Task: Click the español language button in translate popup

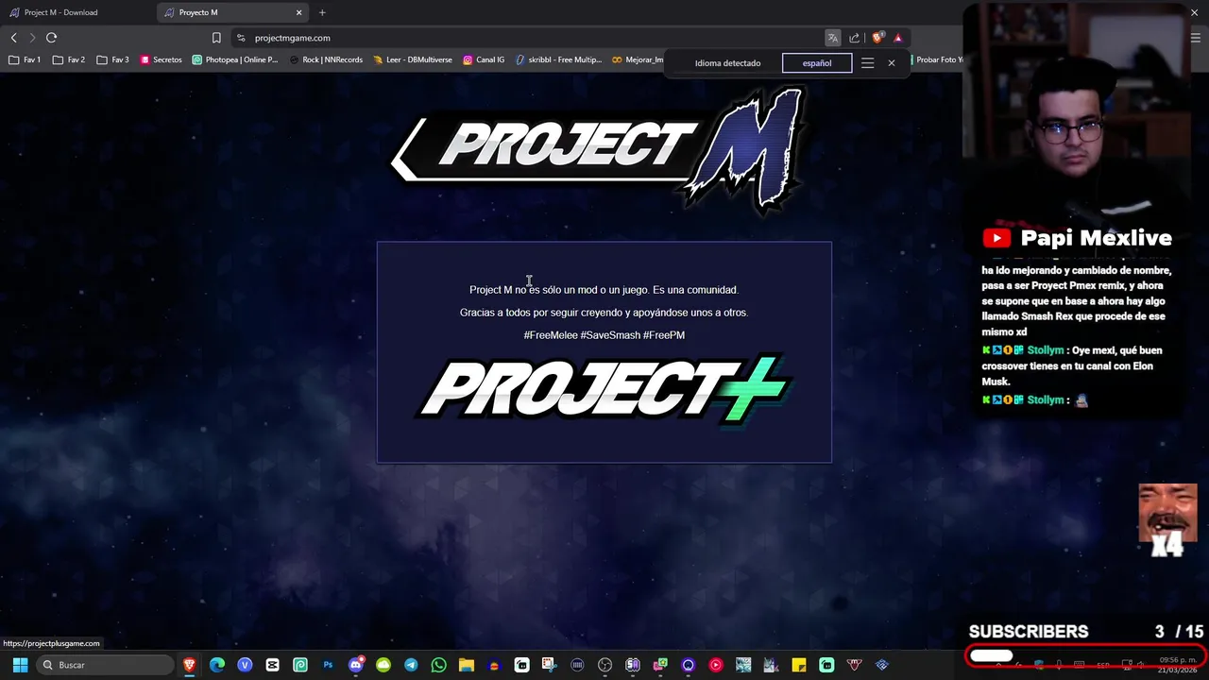Action: click(x=817, y=63)
